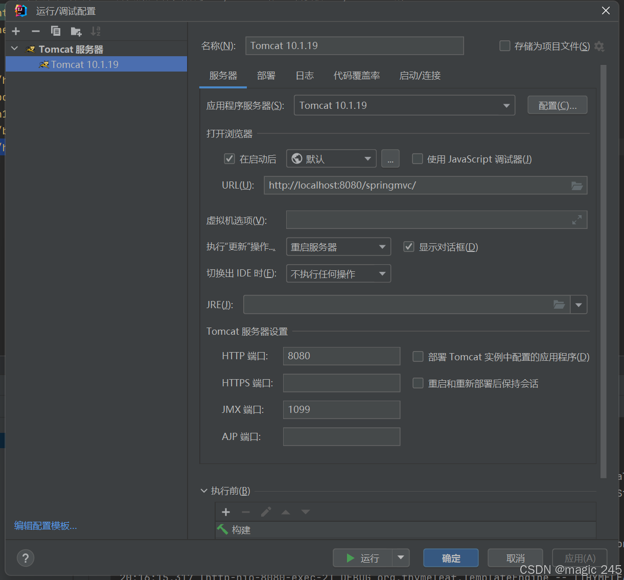Click the HTTPS 端口 field
Viewport: 624px width, 580px height.
tap(341, 383)
